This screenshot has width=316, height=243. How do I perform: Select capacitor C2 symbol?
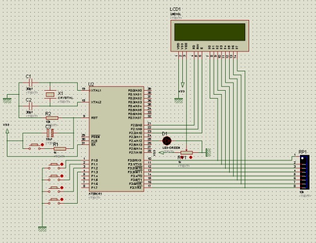click(x=30, y=106)
